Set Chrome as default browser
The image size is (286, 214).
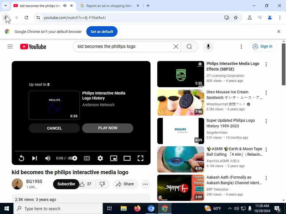click(x=102, y=31)
